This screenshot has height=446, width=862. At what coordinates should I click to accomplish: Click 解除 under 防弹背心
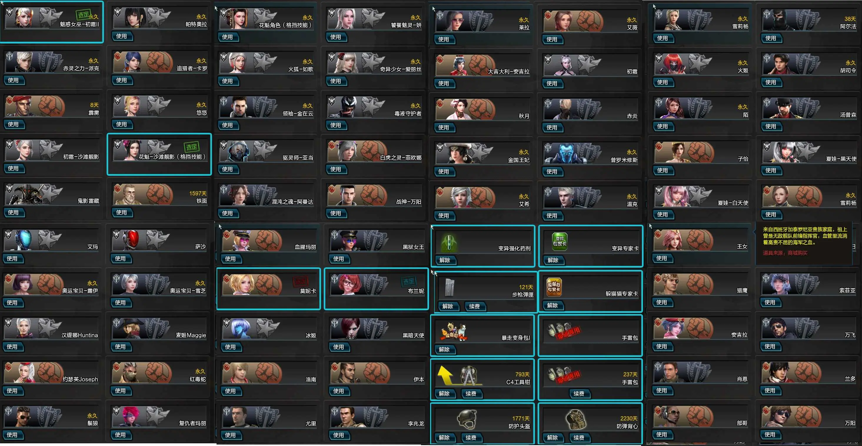click(553, 437)
